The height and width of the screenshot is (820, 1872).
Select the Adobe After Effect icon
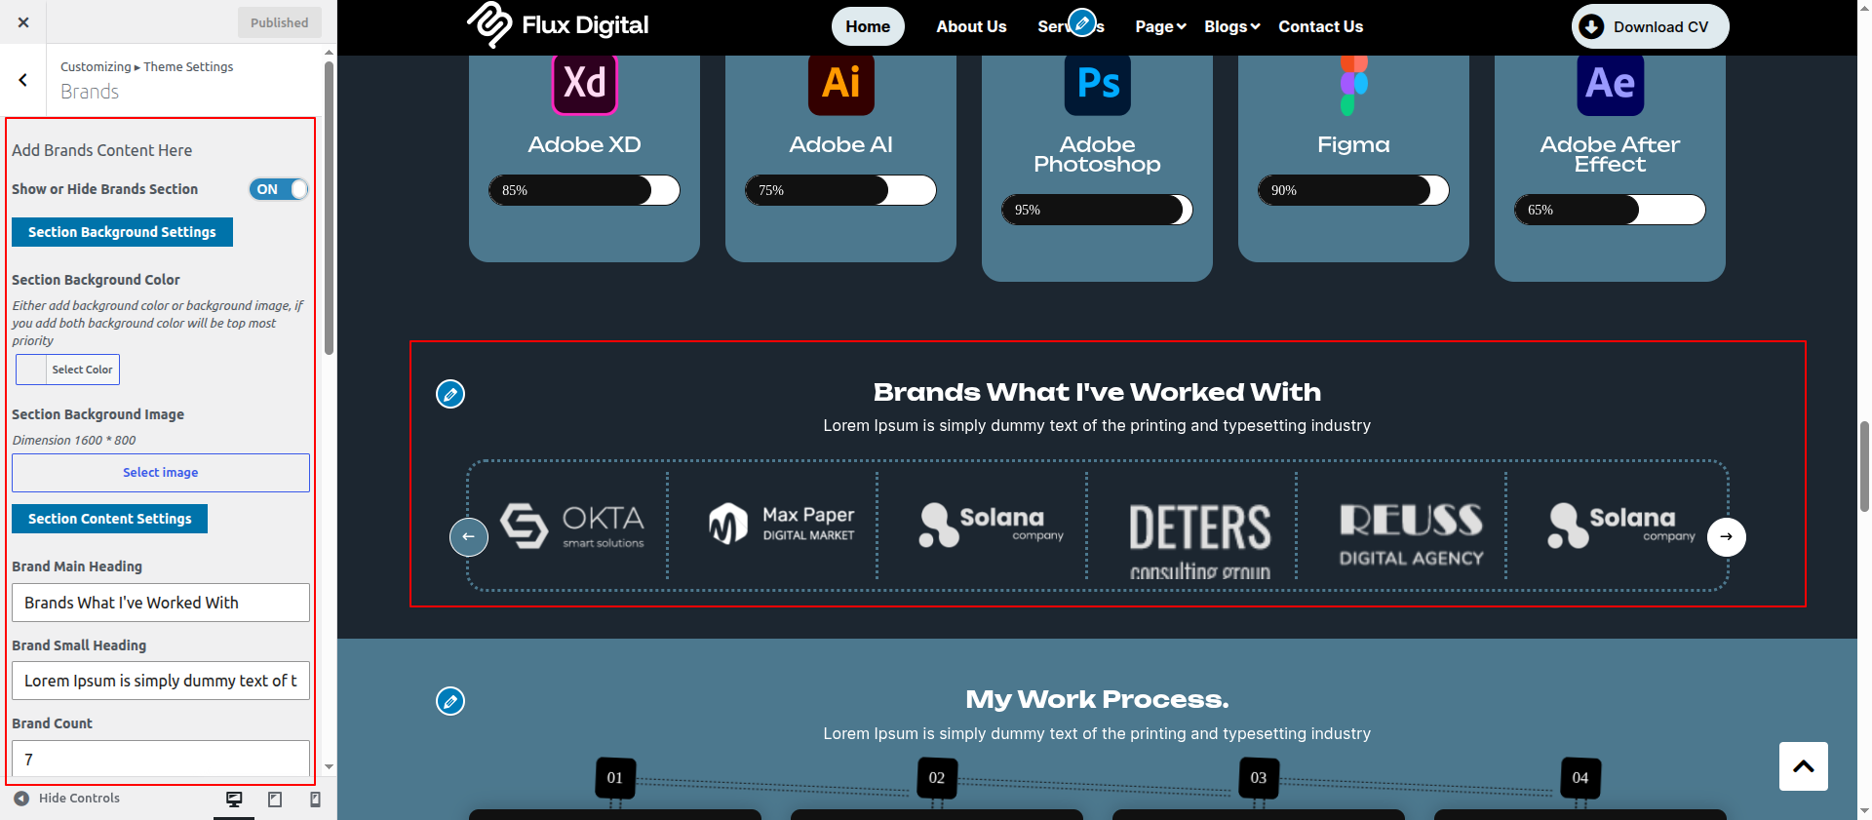pyautogui.click(x=1611, y=84)
